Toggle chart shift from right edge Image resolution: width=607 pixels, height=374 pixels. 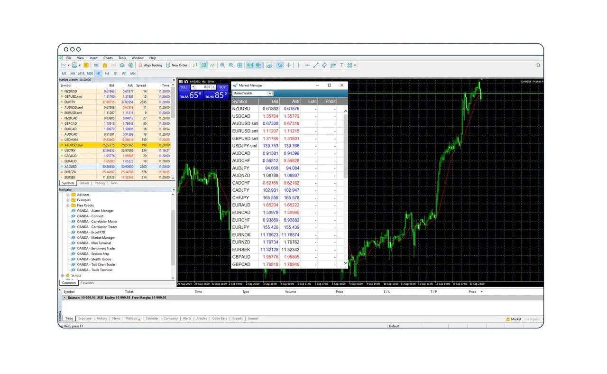259,65
